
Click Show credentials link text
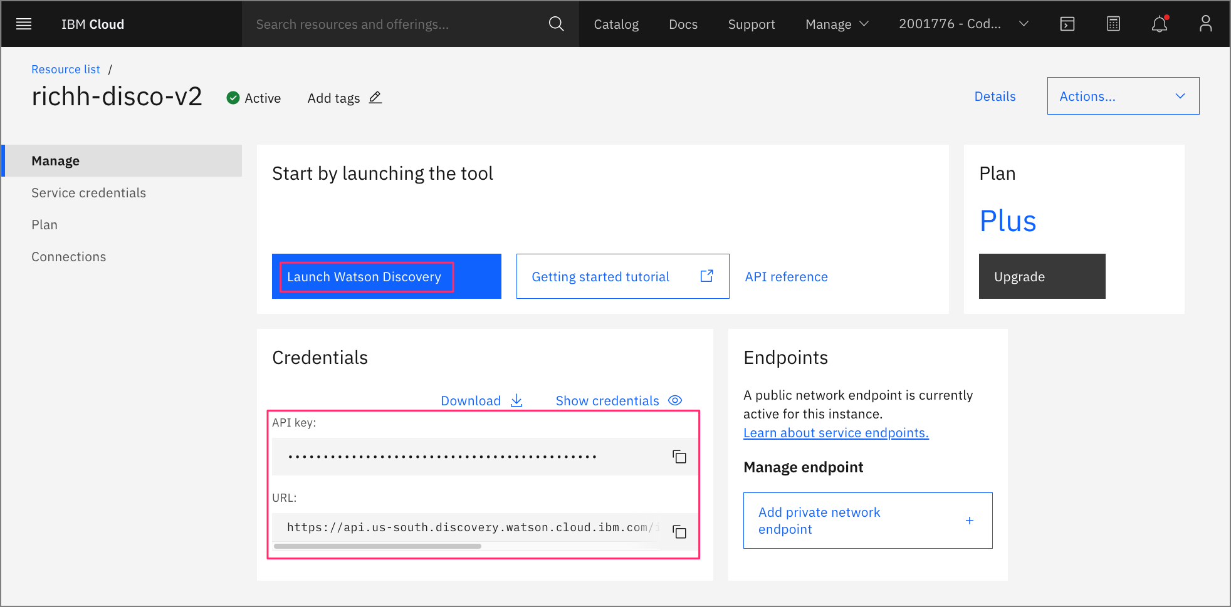pos(607,401)
